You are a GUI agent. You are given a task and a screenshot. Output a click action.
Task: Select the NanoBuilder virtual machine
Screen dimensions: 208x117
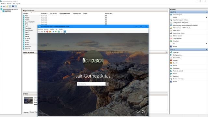[x=28, y=28]
